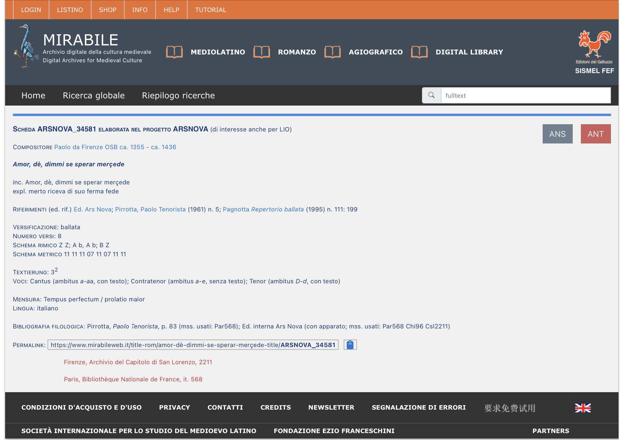Image resolution: width=623 pixels, height=440 pixels.
Task: Open Riepilogo ricerche in the navigation bar
Action: (178, 95)
